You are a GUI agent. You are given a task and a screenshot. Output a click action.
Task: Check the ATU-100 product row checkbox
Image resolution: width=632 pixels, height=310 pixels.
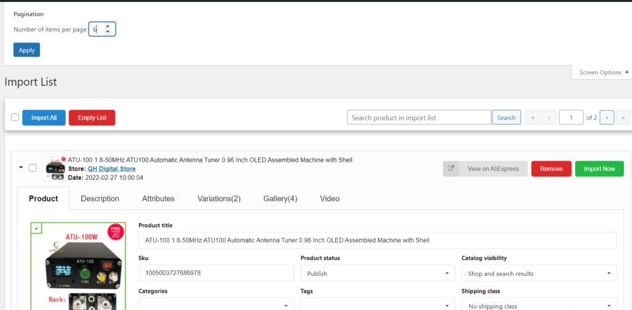[x=32, y=168]
